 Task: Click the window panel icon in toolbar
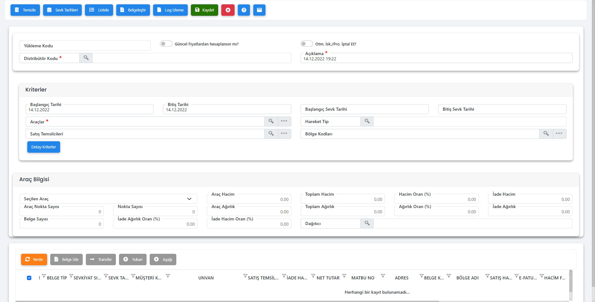click(259, 10)
